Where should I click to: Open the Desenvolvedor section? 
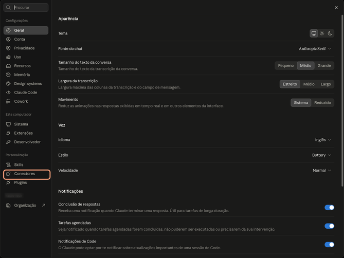point(26,142)
